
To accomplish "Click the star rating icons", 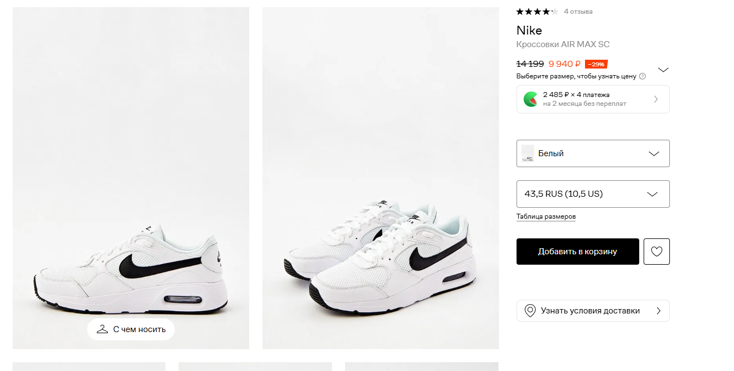I will tap(536, 12).
